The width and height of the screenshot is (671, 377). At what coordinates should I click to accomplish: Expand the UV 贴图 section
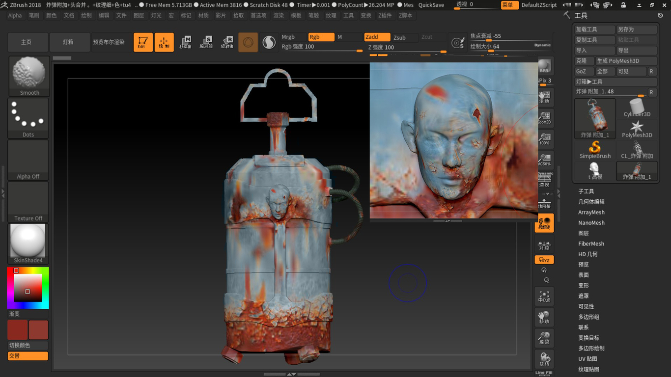click(x=587, y=359)
